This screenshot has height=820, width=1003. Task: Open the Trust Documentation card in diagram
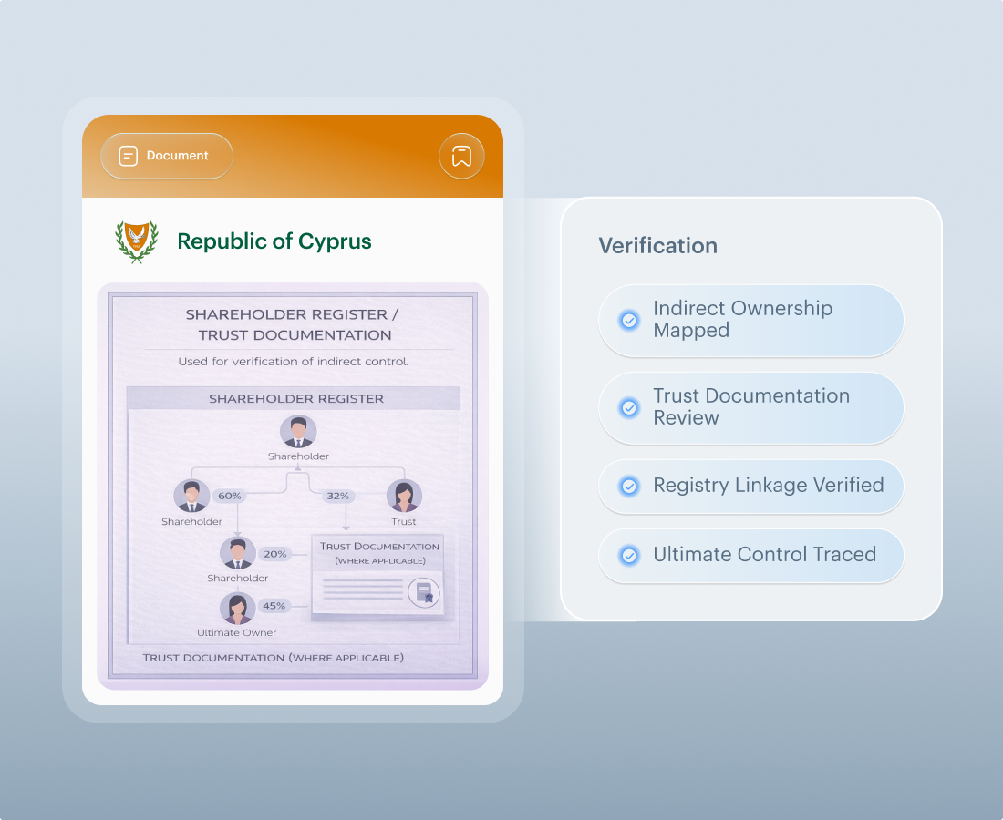tap(378, 577)
